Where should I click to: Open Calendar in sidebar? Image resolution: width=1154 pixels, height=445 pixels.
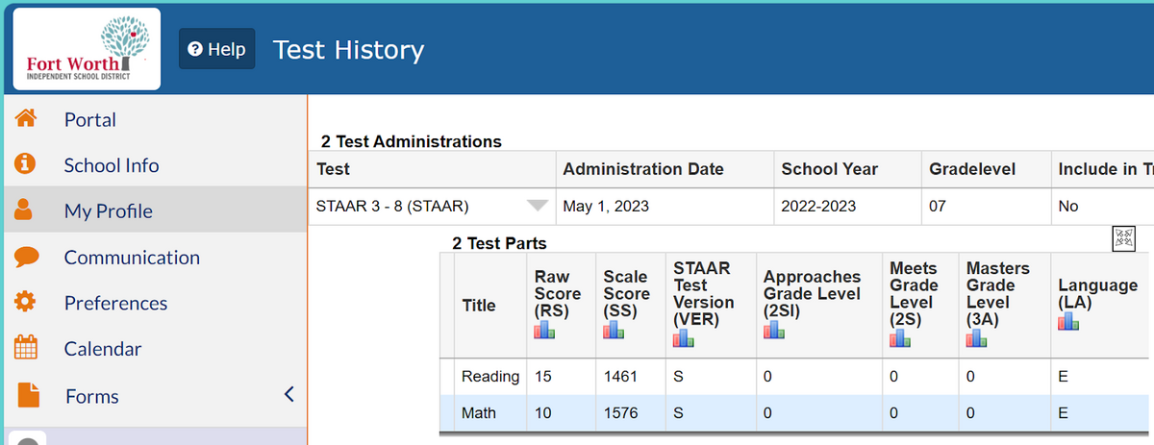[103, 349]
